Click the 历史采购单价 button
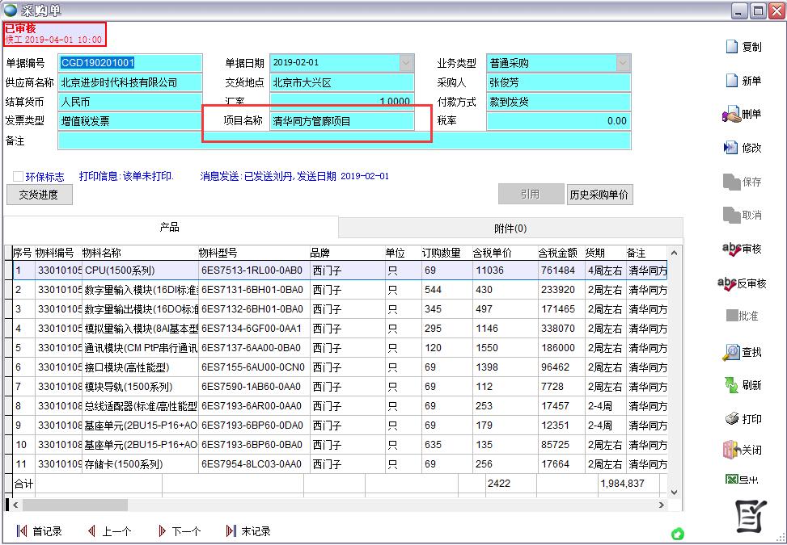The width and height of the screenshot is (787, 545). [599, 194]
